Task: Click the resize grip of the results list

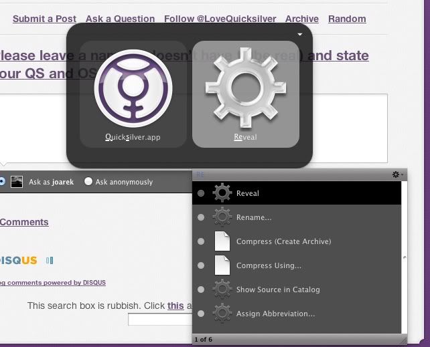Action: coord(403,340)
